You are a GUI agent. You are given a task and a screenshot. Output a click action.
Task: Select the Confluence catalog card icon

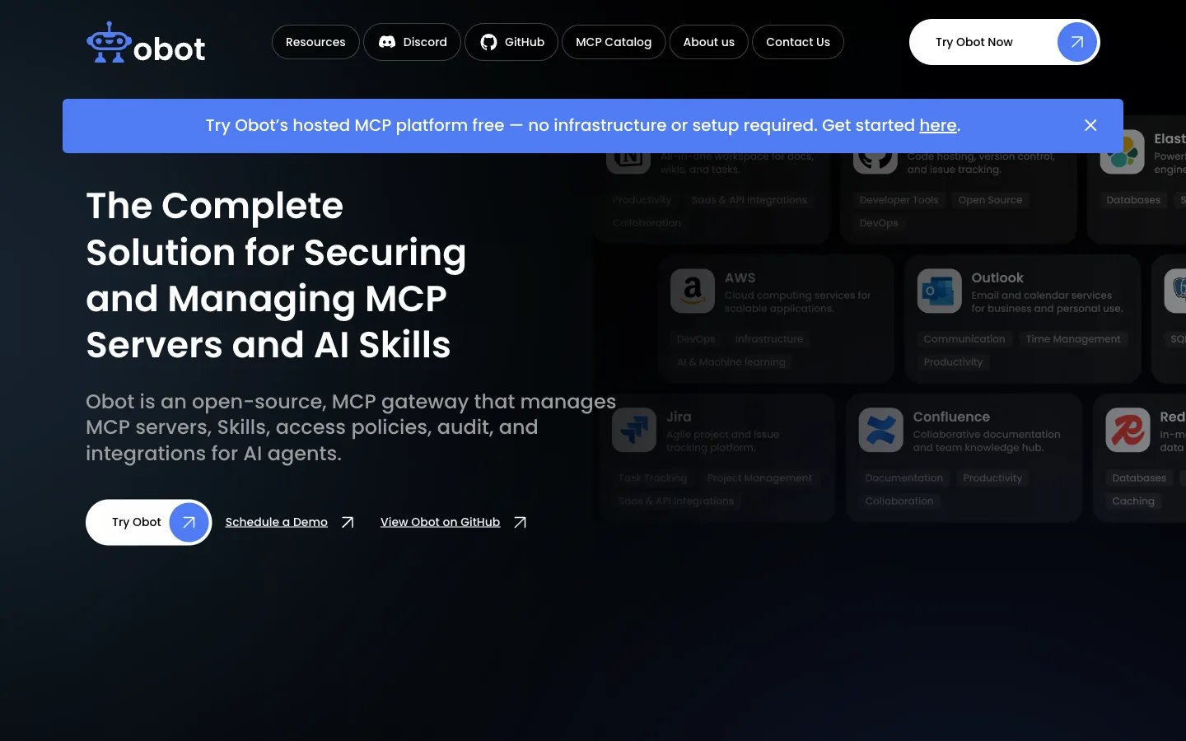(880, 430)
